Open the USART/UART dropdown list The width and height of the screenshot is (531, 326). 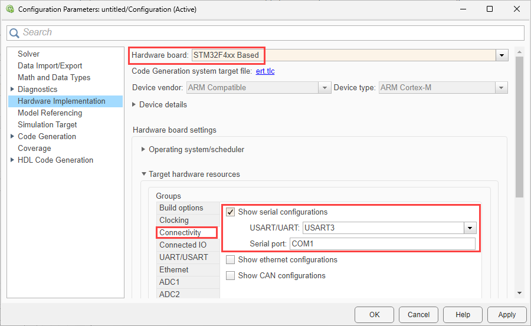[x=470, y=228]
